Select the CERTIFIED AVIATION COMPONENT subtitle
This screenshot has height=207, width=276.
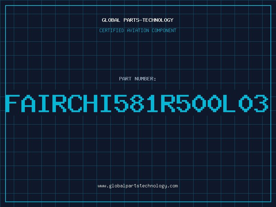coord(138,30)
